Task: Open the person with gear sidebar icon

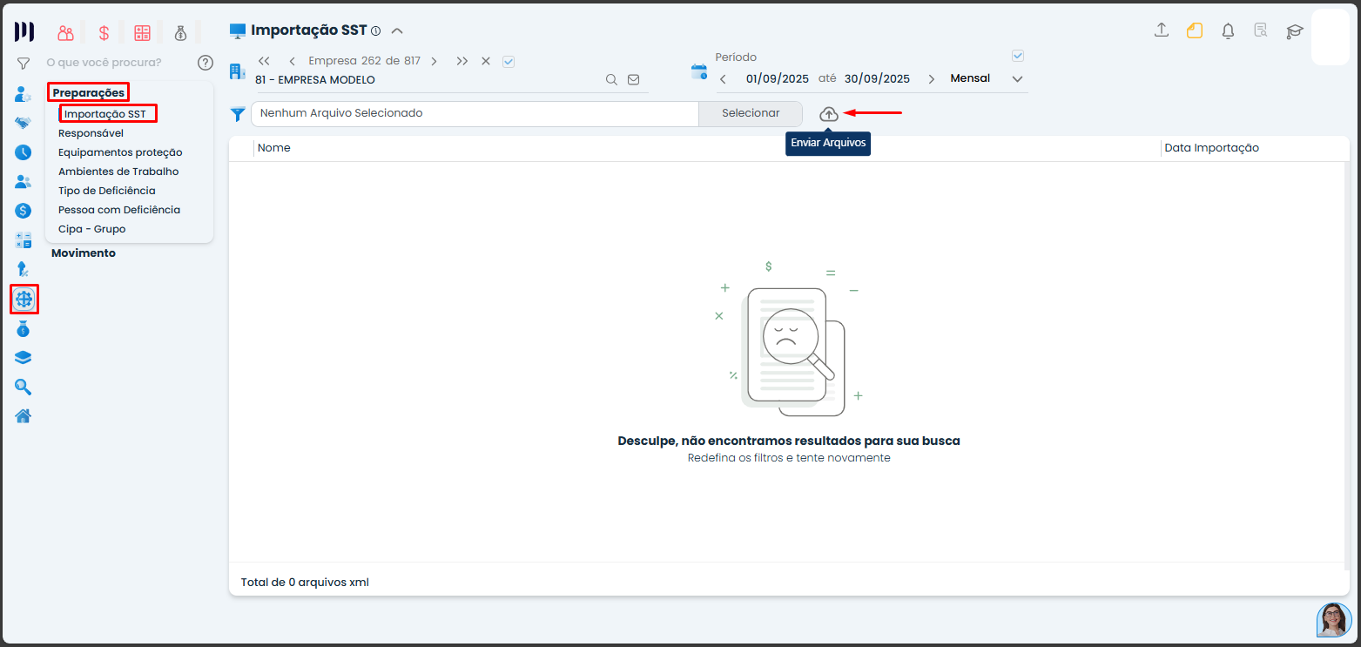Action: [24, 94]
